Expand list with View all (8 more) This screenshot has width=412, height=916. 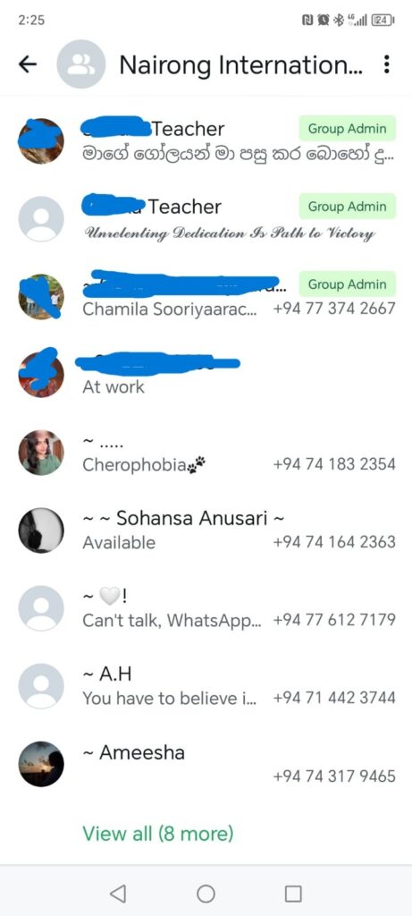(x=157, y=833)
